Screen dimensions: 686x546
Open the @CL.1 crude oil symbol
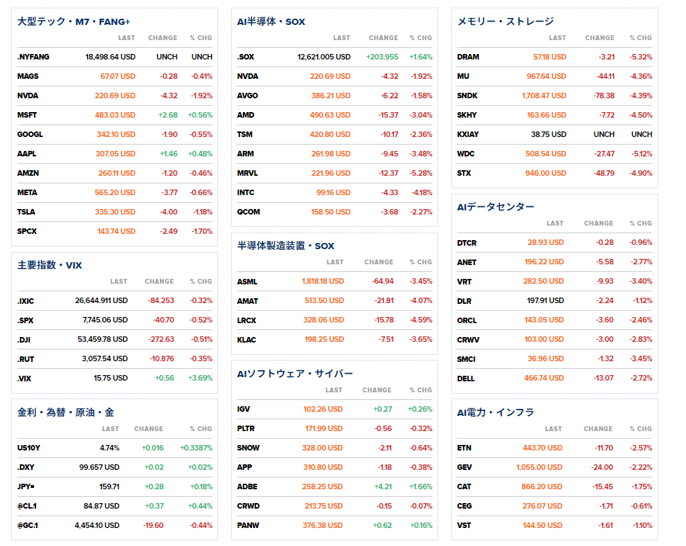(27, 506)
